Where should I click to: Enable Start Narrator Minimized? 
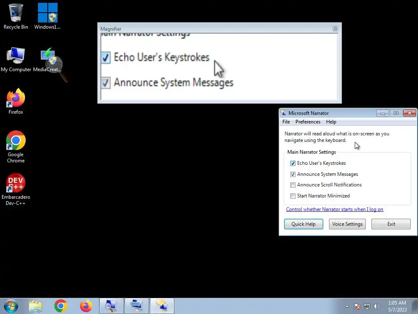click(293, 196)
